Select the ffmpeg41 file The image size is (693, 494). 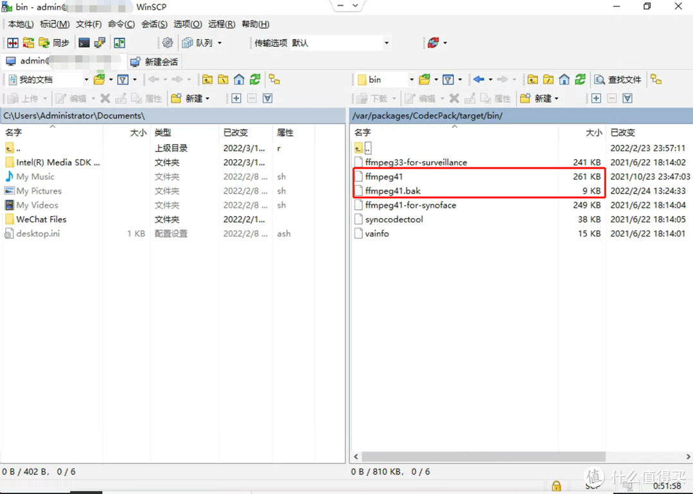coord(383,176)
